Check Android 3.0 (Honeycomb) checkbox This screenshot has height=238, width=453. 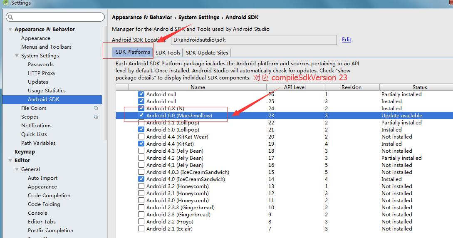click(x=141, y=200)
